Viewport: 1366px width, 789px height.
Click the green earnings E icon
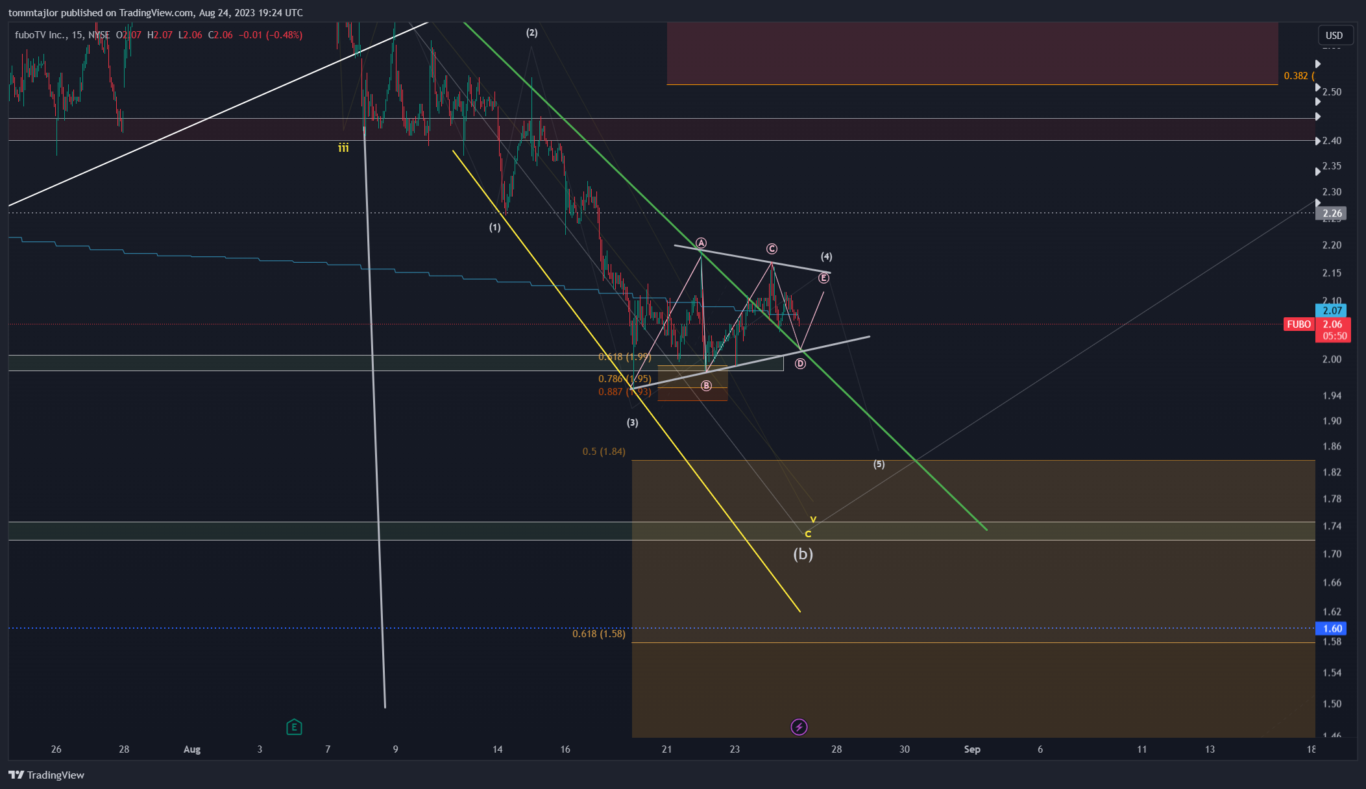[x=294, y=727]
